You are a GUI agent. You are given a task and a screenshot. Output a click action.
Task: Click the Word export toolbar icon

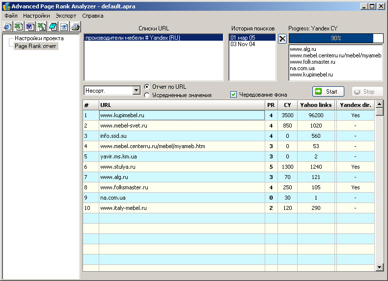pos(30,26)
